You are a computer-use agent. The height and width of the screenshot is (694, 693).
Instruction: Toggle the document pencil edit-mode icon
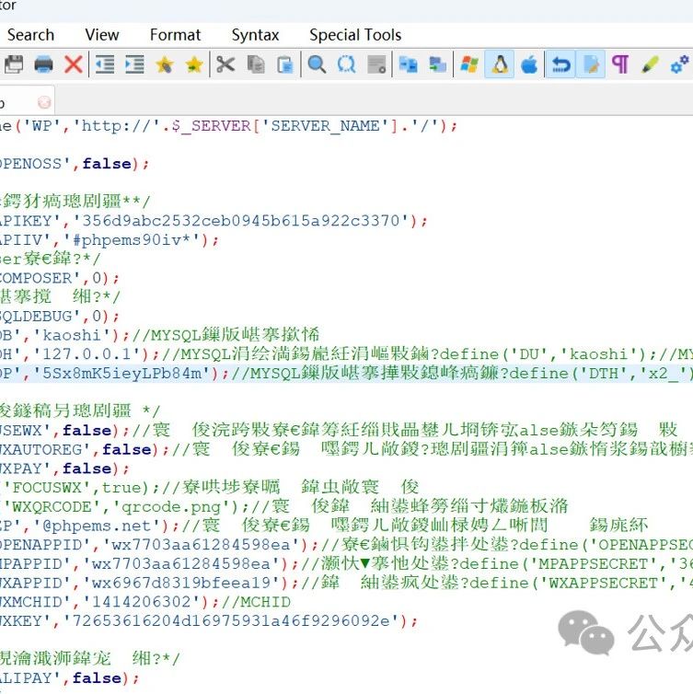pyautogui.click(x=591, y=64)
